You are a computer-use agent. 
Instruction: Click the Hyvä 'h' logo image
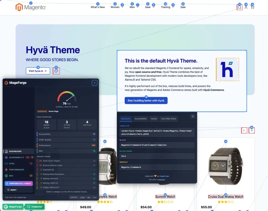coord(227,69)
